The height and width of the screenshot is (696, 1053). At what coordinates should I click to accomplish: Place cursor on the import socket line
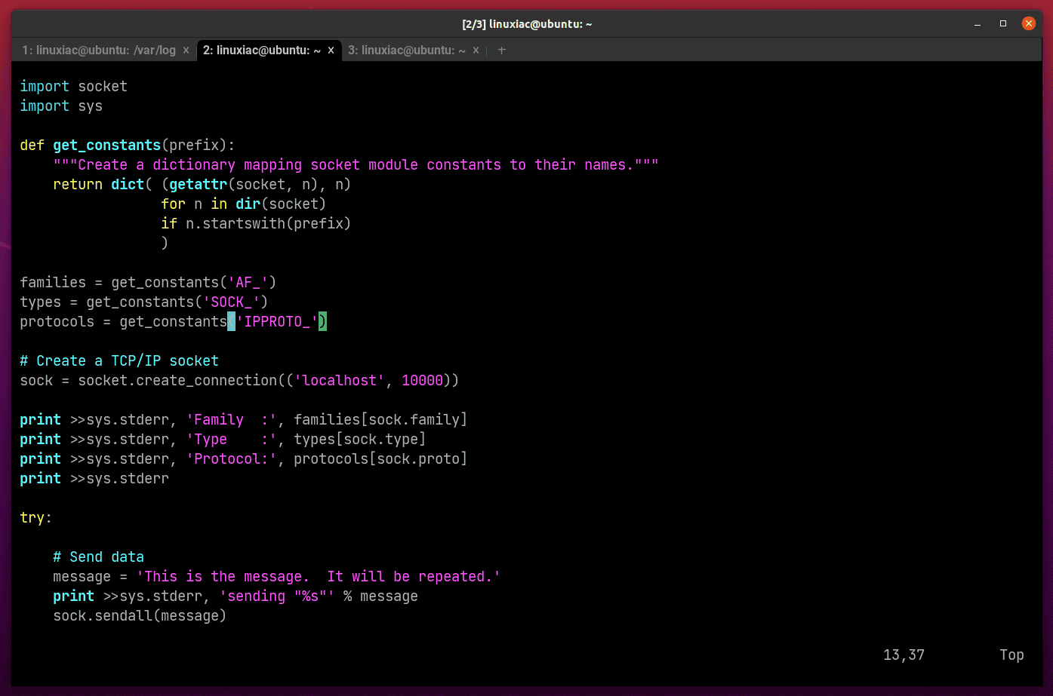[72, 86]
